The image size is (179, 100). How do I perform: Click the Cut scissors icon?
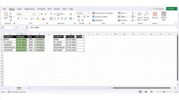click(11, 13)
